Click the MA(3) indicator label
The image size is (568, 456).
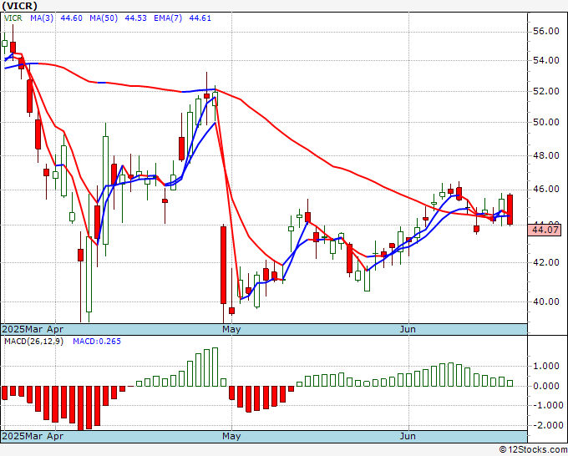tap(42, 18)
